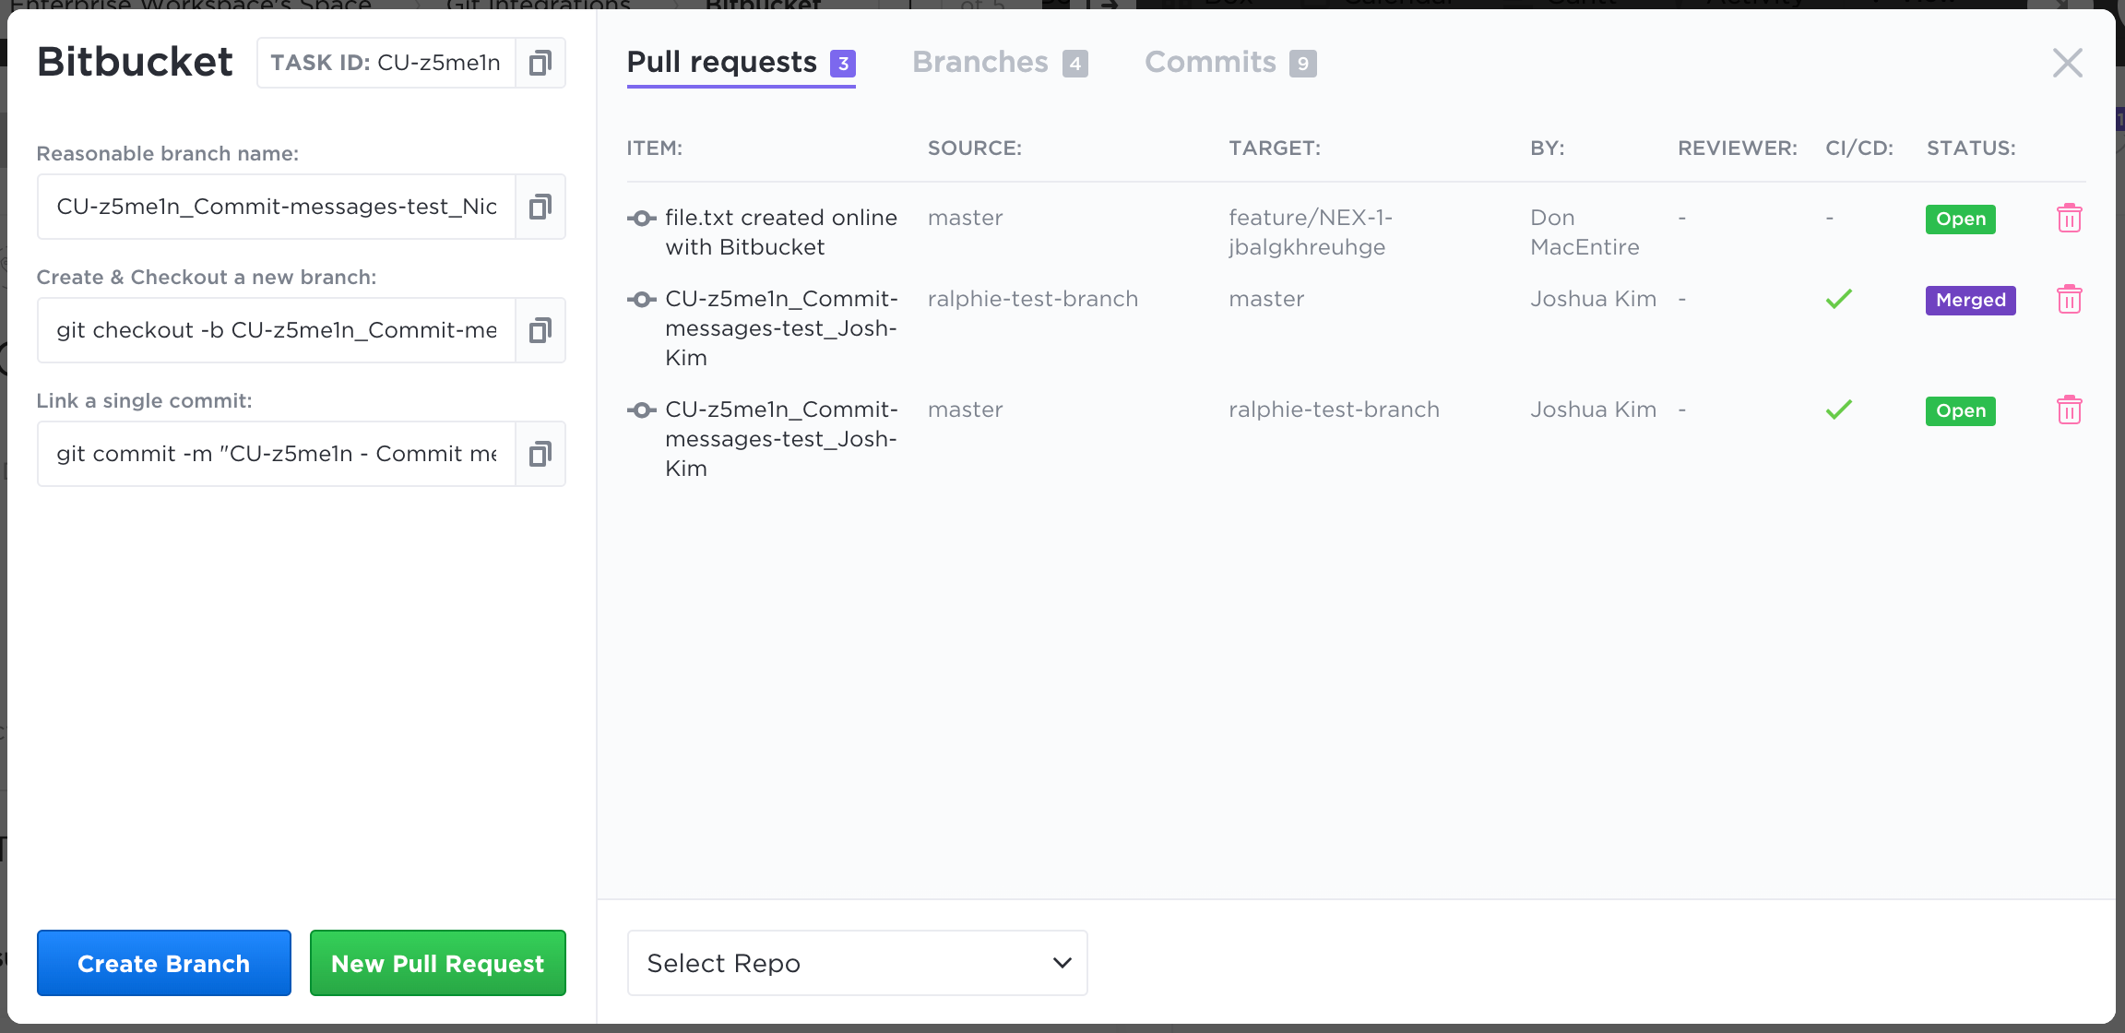The image size is (2125, 1033).
Task: Close the Bitbucket dialog
Action: coord(2067,63)
